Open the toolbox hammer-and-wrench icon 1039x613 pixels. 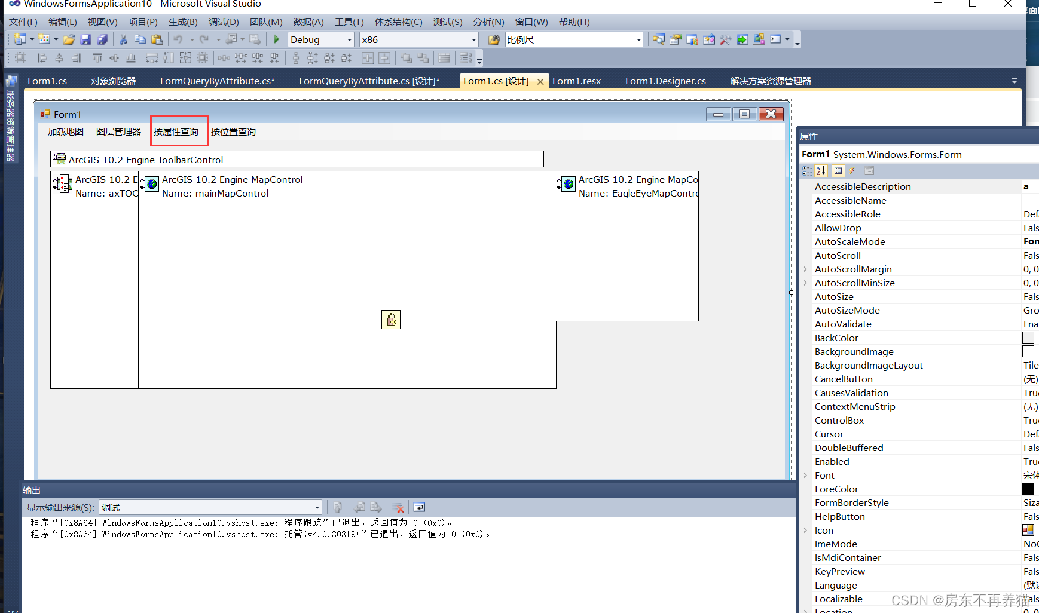coord(725,39)
